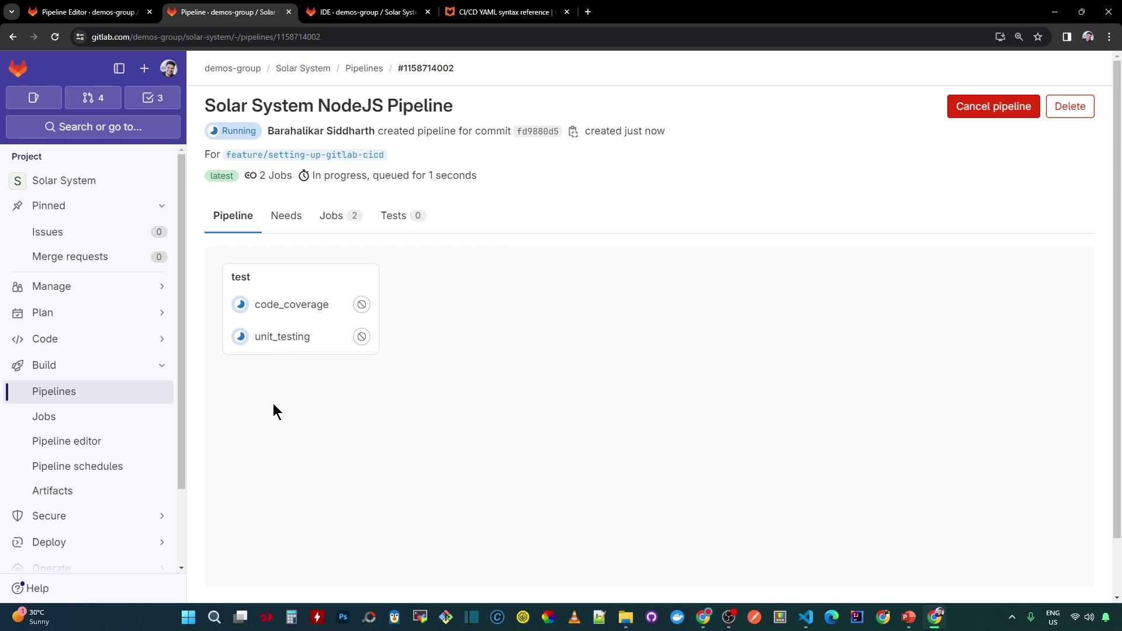
Task: Collapse the Build section
Action: 162,365
